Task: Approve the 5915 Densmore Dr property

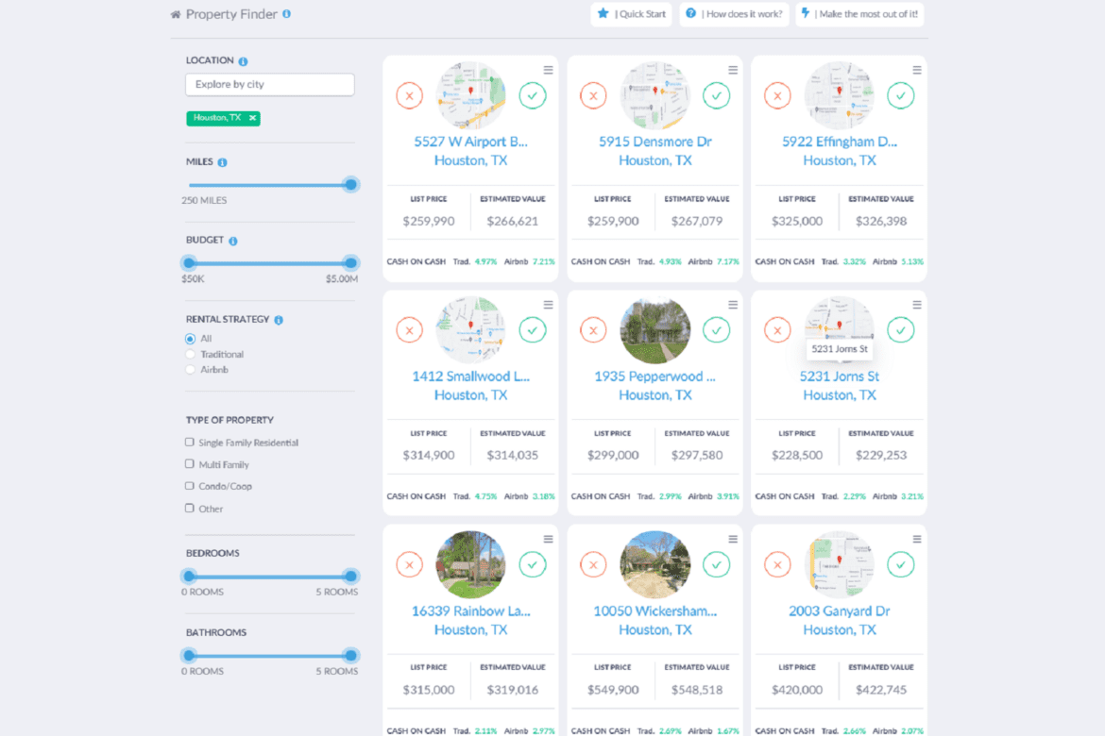Action: coord(716,95)
